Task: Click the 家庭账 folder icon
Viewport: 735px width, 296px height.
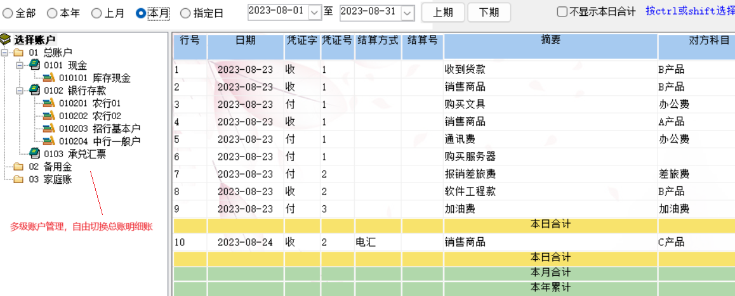Action: (18, 179)
